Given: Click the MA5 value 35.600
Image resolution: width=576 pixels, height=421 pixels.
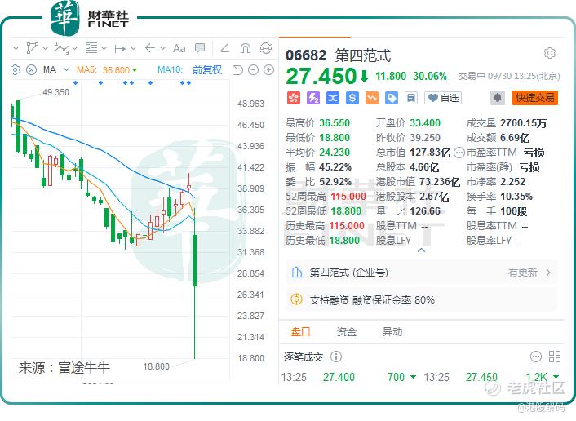Looking at the screenshot, I should coord(116,70).
